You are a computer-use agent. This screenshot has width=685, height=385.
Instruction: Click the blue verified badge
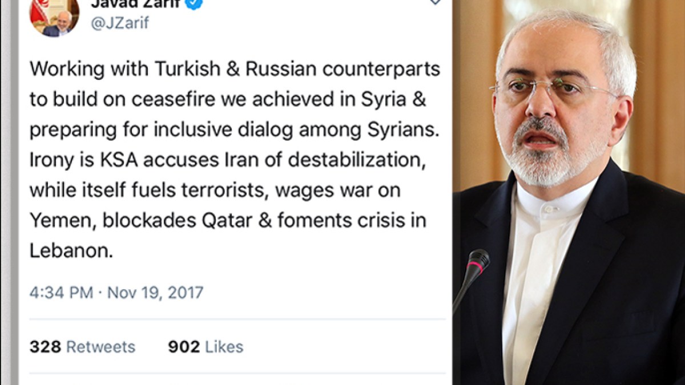pos(196,3)
